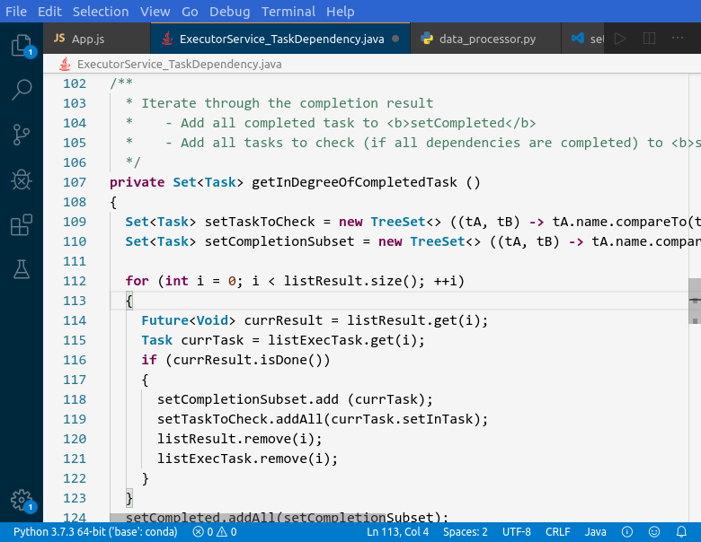Viewport: 701px width, 542px height.
Task: Open notifications bell in status bar
Action: pos(681,532)
